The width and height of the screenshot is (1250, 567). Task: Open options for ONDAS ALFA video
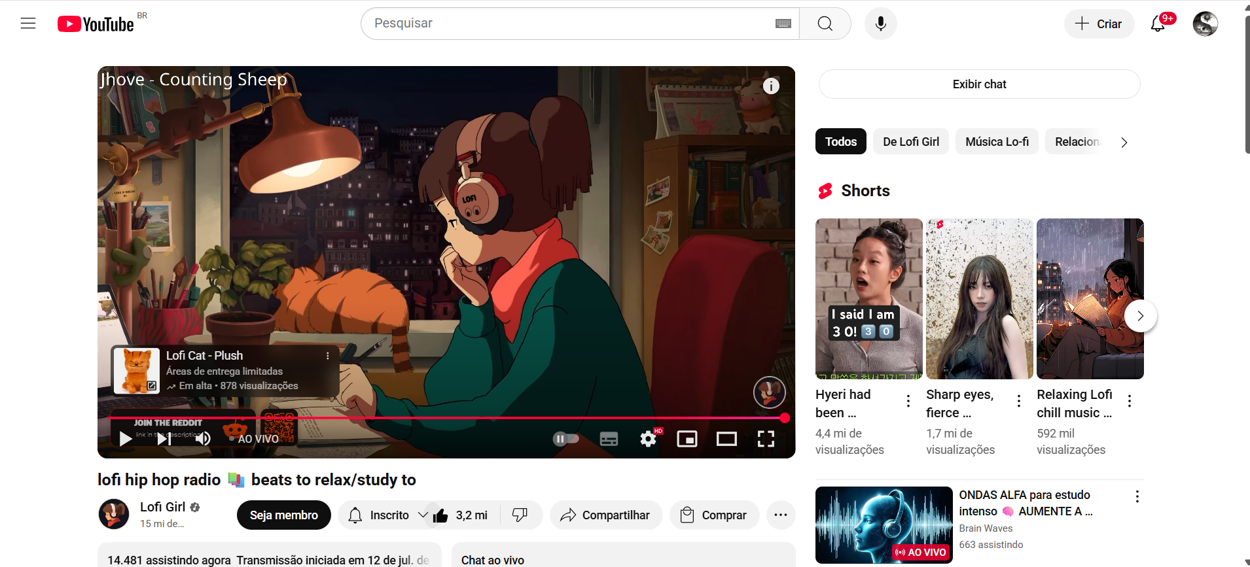tap(1137, 496)
